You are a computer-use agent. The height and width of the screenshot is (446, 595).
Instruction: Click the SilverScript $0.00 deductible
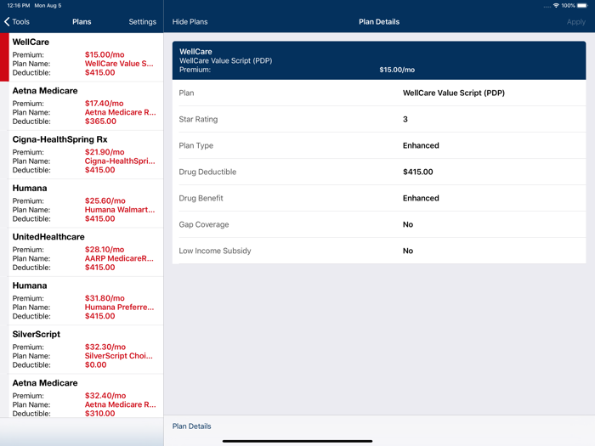click(x=95, y=364)
